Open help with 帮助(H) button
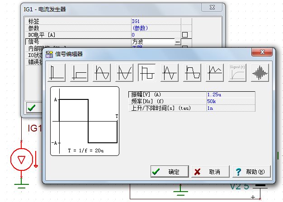Screen dimensions: 283x202 [x=251, y=172]
